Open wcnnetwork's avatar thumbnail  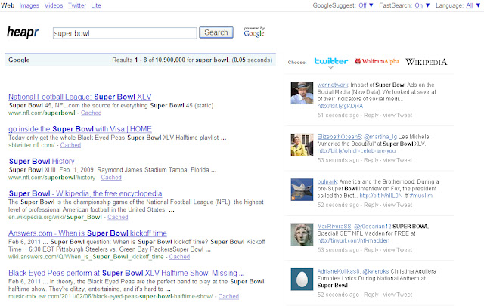(302, 93)
